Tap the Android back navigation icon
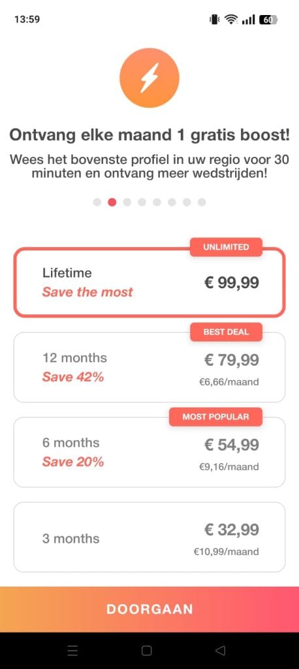Screen dimensions: 299x669 [220, 650]
